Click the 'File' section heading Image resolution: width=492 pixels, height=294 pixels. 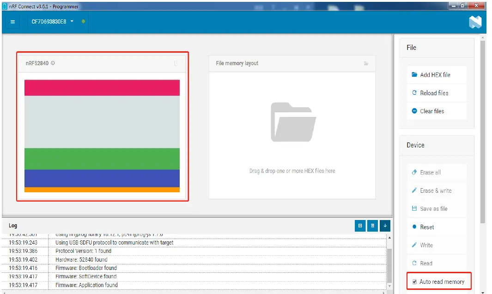pos(411,48)
